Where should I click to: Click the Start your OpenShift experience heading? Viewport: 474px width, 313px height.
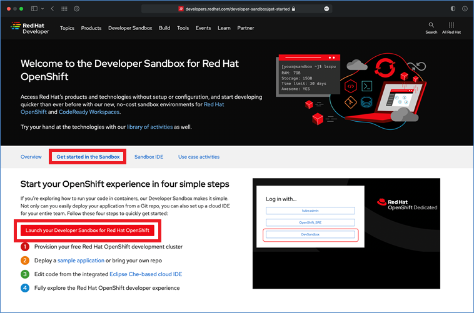pos(125,184)
